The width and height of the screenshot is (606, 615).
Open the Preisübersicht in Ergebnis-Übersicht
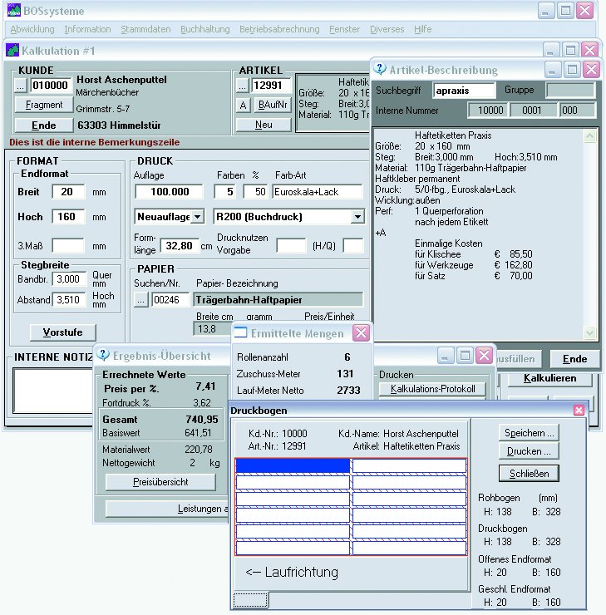[161, 482]
